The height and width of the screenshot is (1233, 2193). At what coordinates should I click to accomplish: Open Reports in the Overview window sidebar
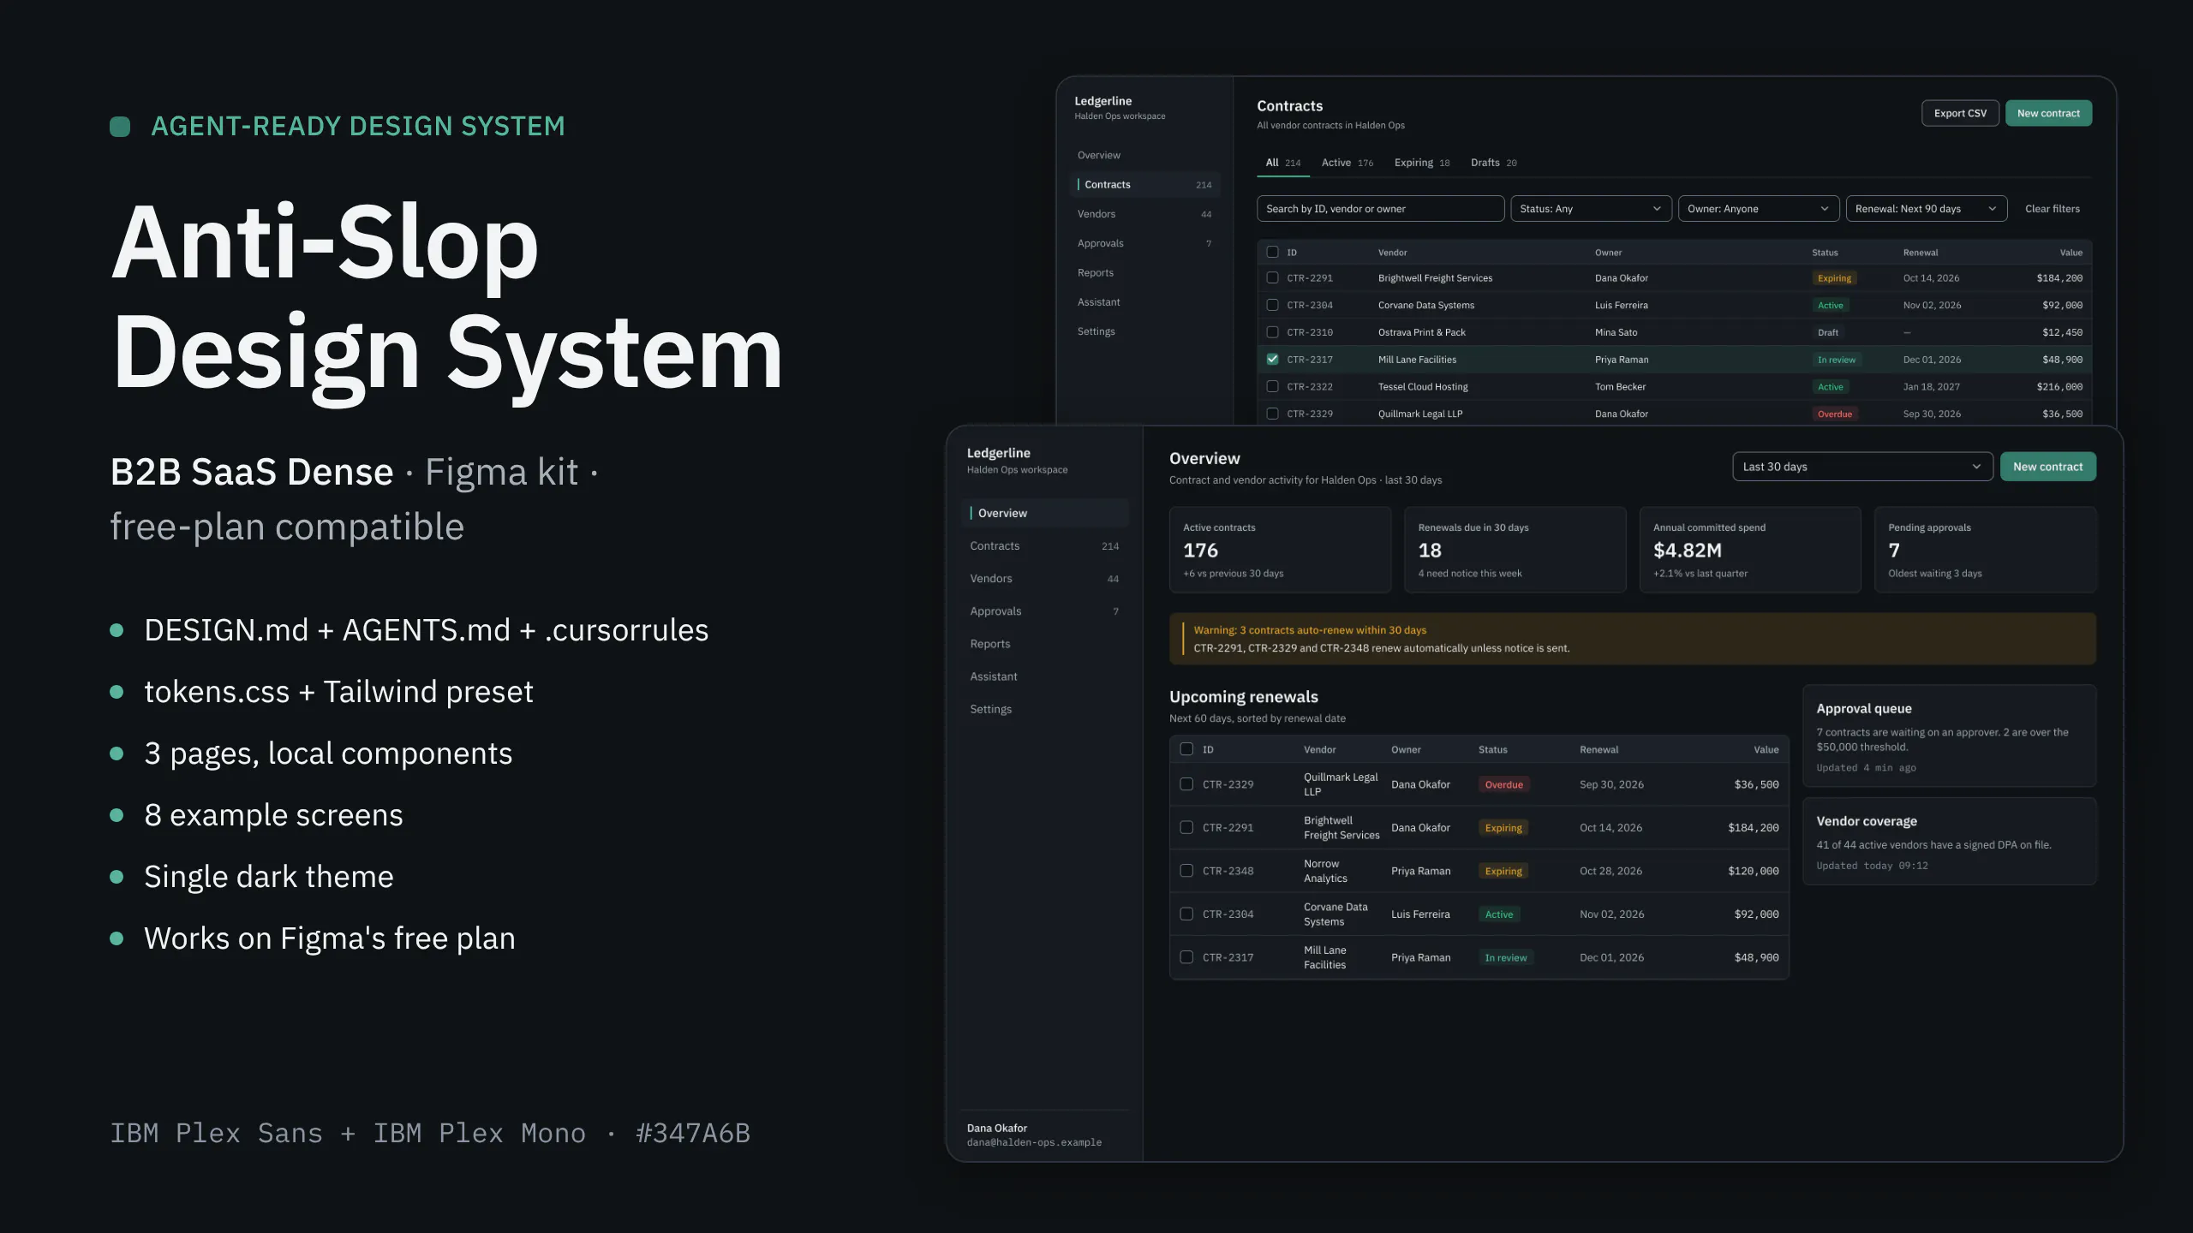point(1044,643)
